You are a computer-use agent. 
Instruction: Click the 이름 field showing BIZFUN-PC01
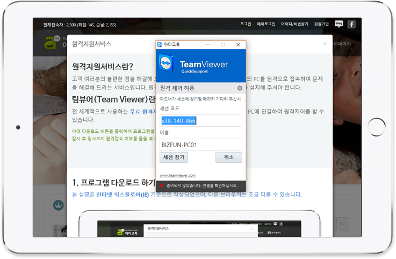(200, 145)
